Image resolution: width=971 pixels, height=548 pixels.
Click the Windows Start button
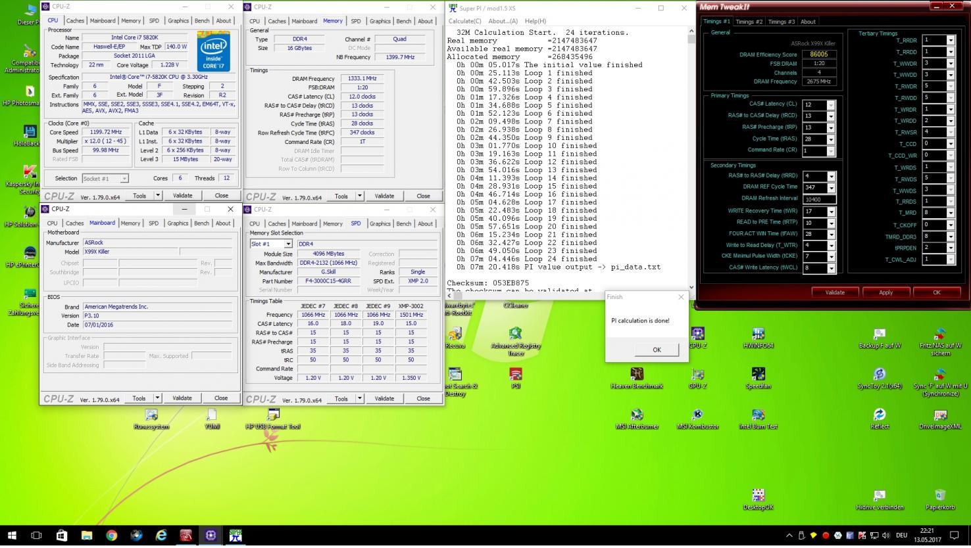click(12, 536)
